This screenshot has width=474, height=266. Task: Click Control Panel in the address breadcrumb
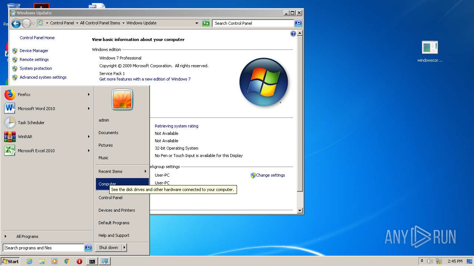62,23
